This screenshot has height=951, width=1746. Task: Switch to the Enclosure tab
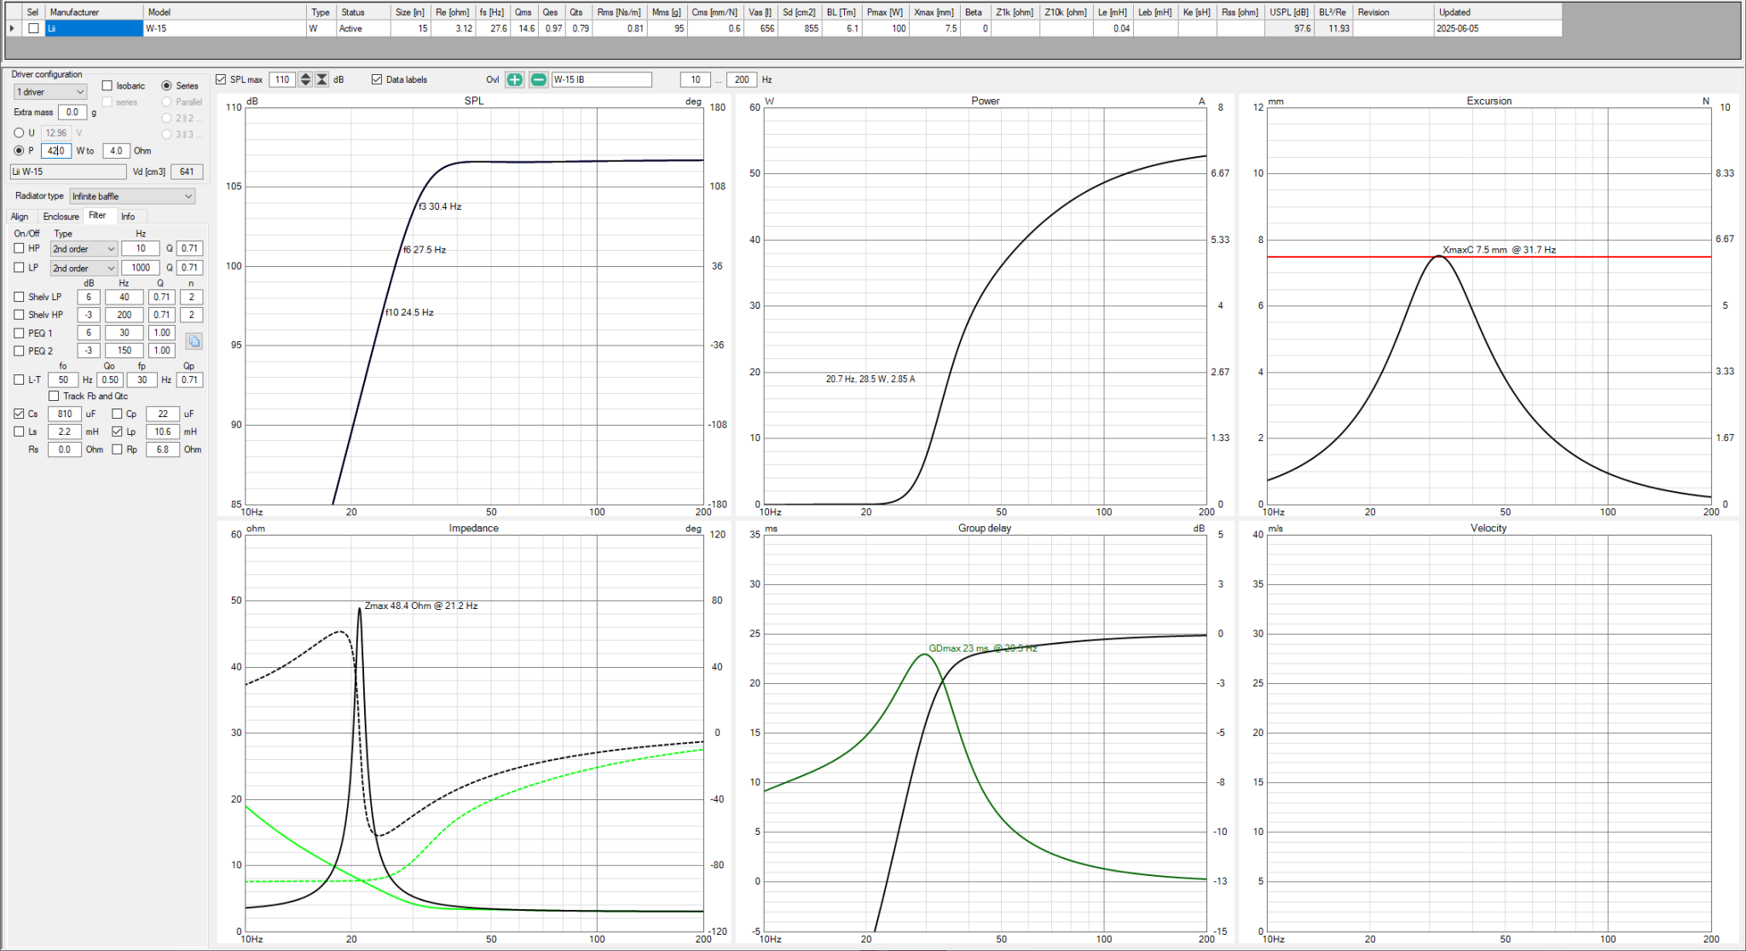(61, 217)
